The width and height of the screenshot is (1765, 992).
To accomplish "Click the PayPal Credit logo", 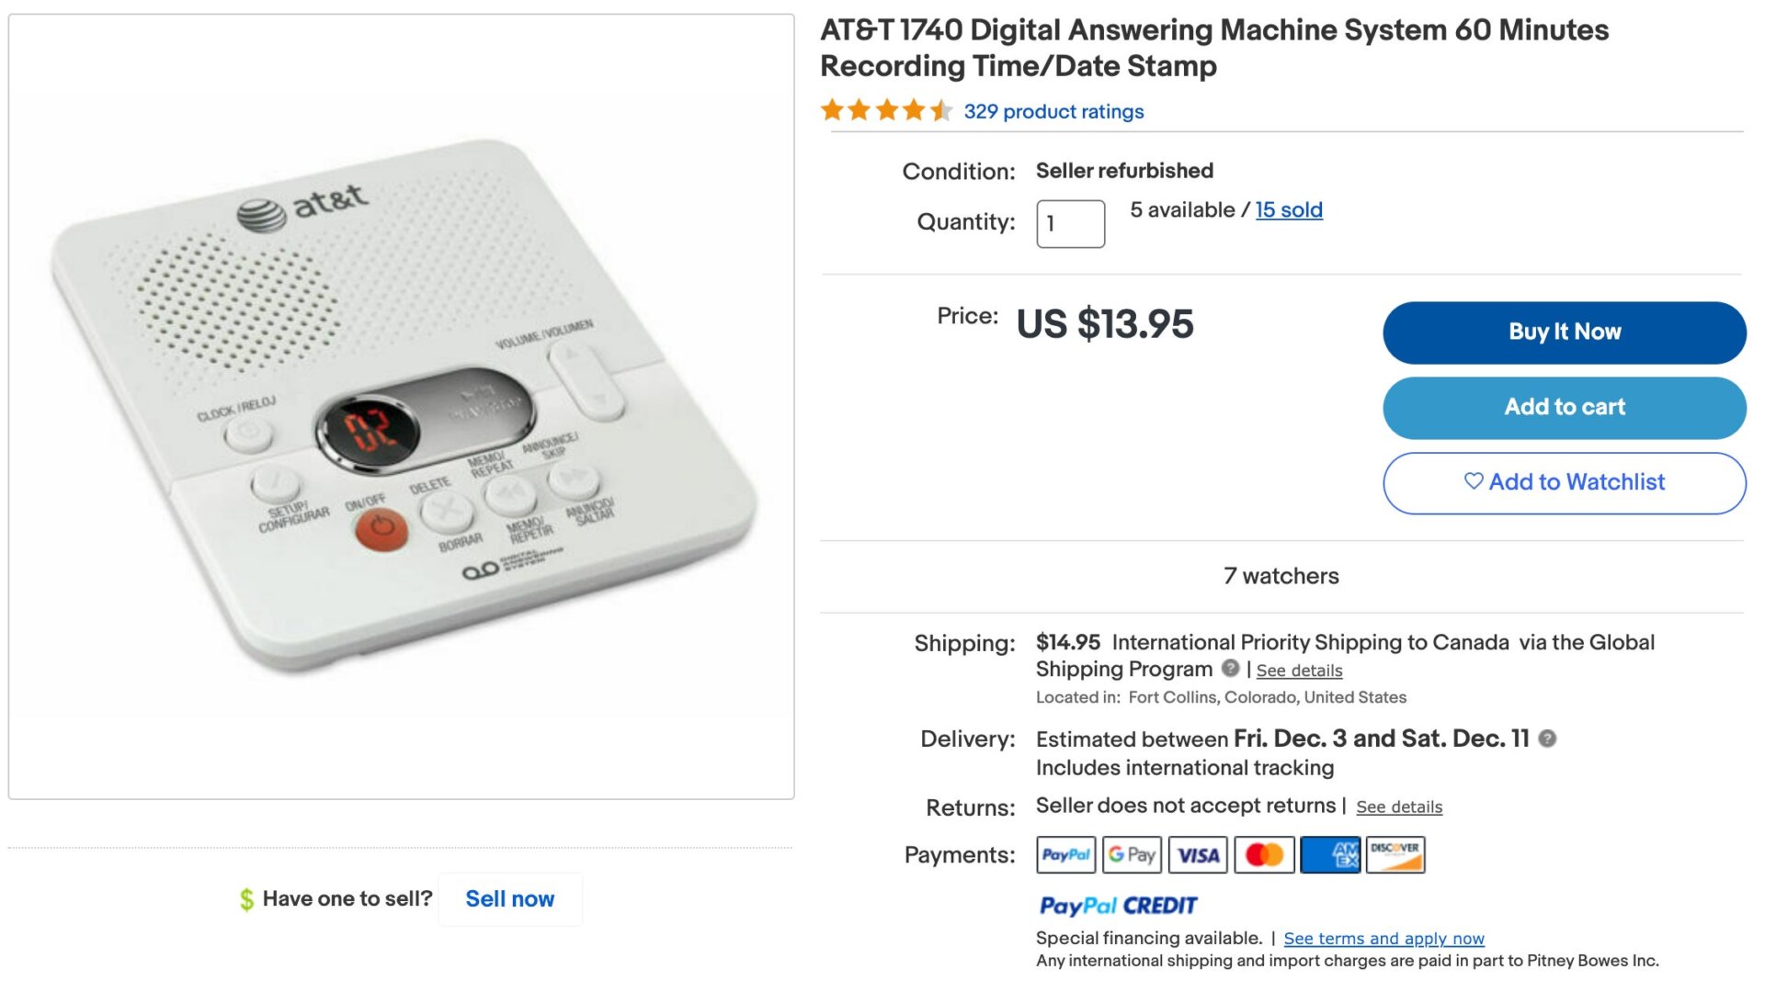I will coord(1117,906).
